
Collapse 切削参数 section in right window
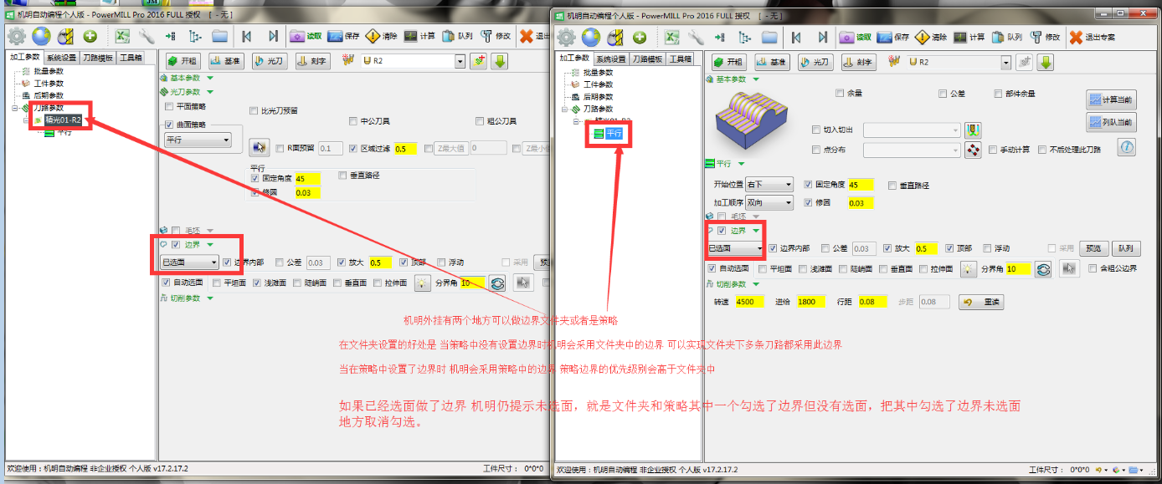point(756,284)
